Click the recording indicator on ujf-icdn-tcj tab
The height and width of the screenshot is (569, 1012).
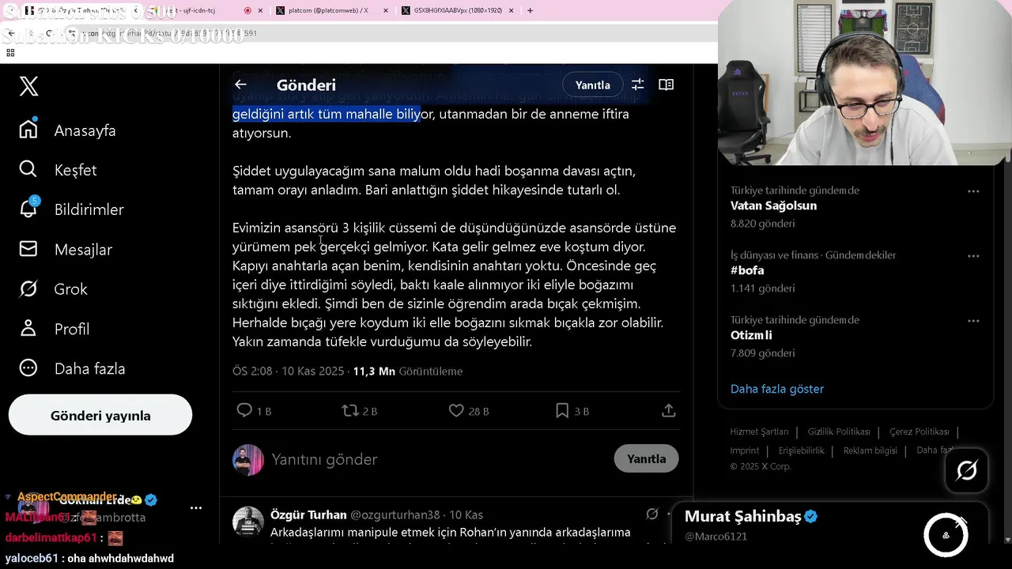point(247,10)
